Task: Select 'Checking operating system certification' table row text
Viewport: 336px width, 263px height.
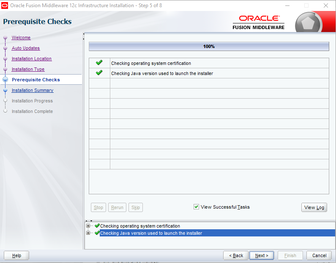Action: [151, 63]
